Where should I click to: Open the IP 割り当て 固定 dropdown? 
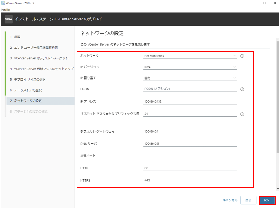[x=190, y=78]
